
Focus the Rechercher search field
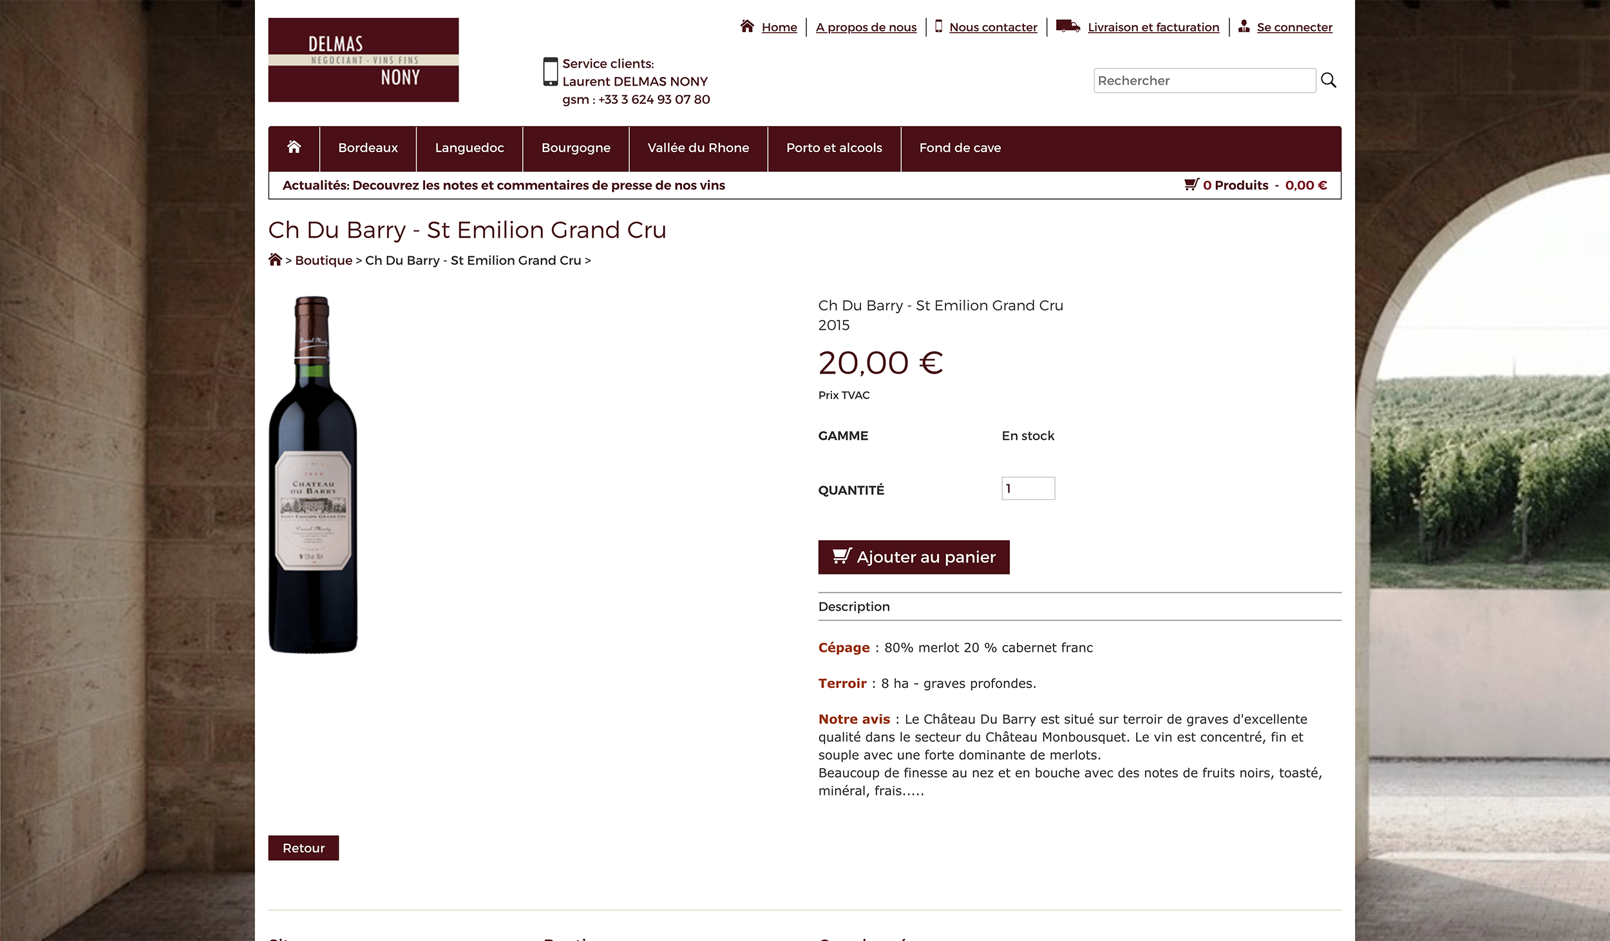click(1204, 81)
